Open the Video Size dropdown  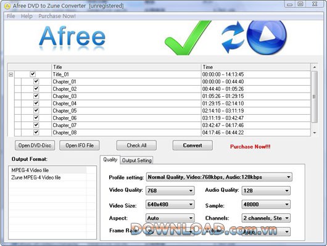click(170, 204)
